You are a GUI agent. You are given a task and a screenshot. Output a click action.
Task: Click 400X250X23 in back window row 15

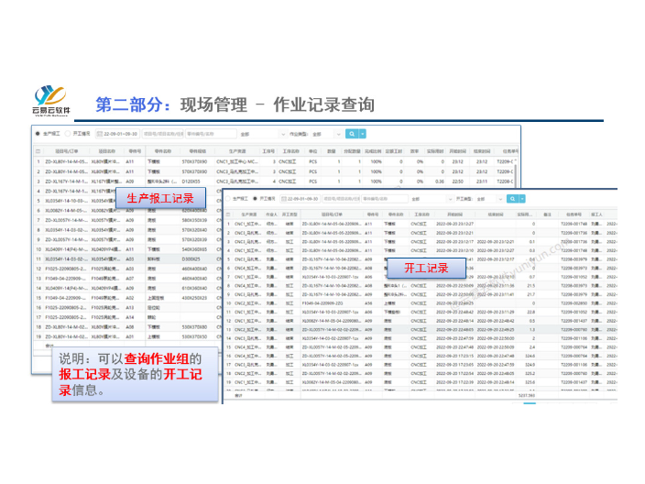coord(194,298)
